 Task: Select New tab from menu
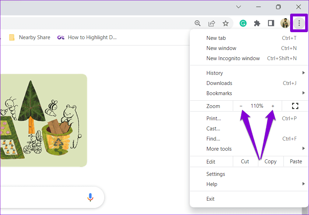249,38
